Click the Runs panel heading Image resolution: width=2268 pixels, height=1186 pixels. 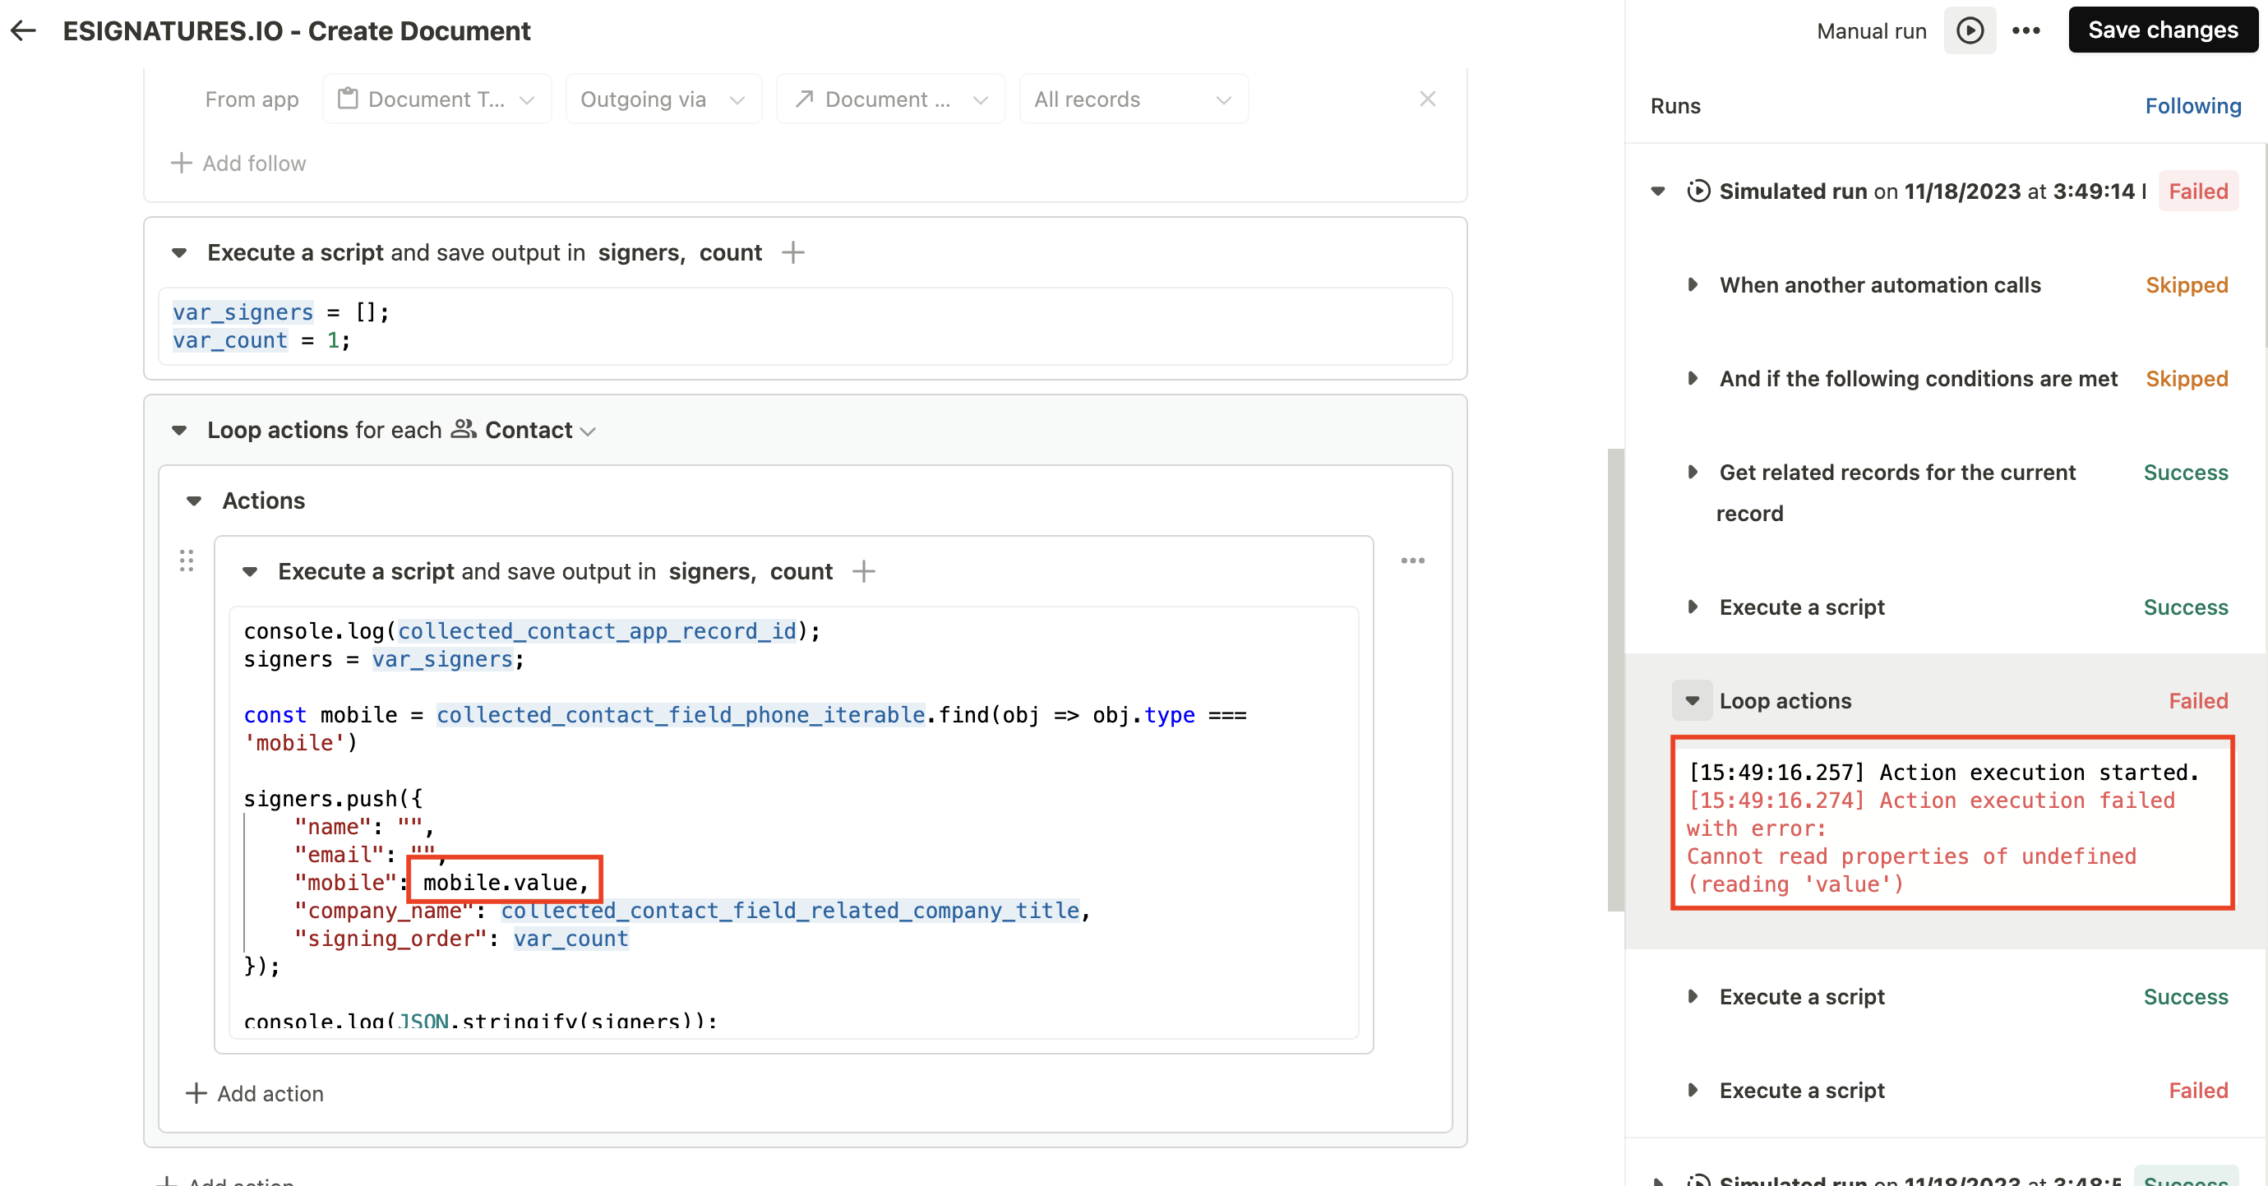tap(1674, 106)
